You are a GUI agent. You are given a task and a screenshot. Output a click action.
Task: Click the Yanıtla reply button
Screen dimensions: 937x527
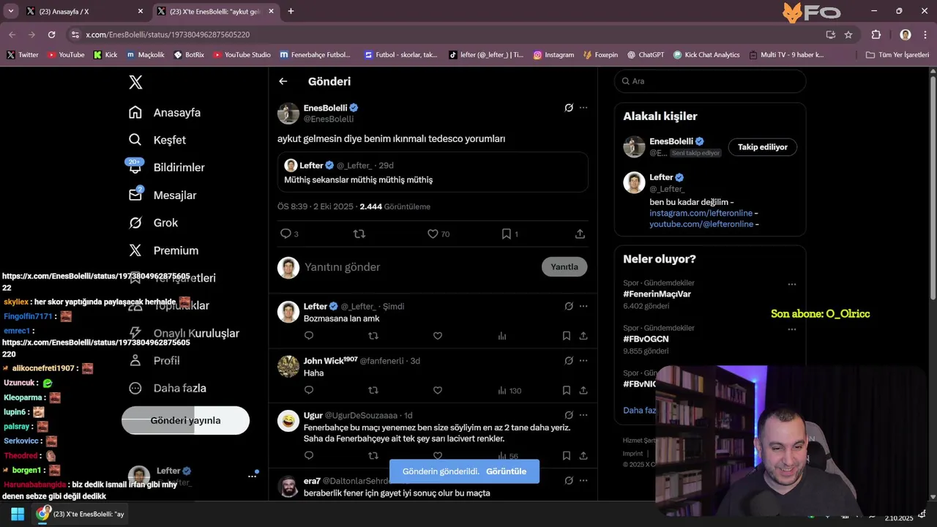(564, 267)
